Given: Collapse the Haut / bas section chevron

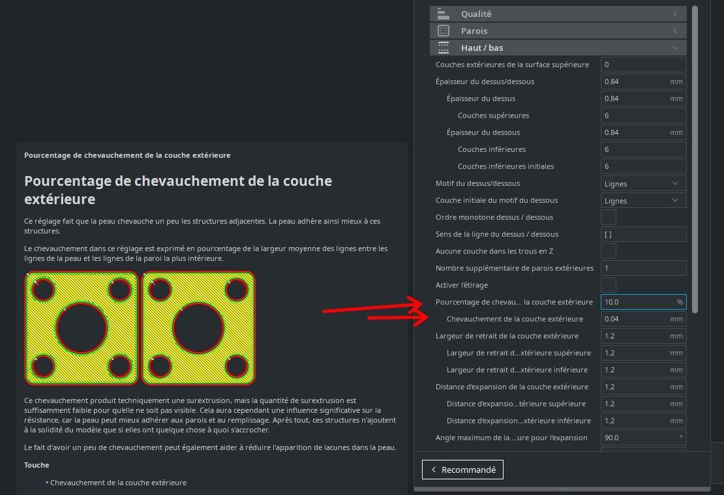Looking at the screenshot, I should 675,48.
